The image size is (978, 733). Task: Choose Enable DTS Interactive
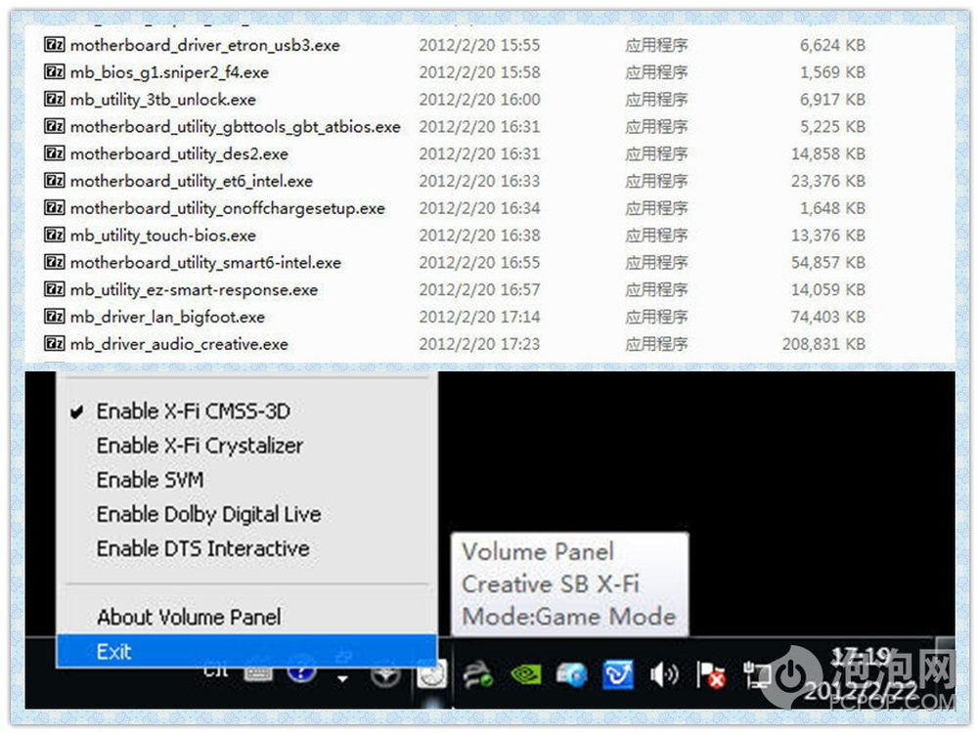(x=202, y=548)
